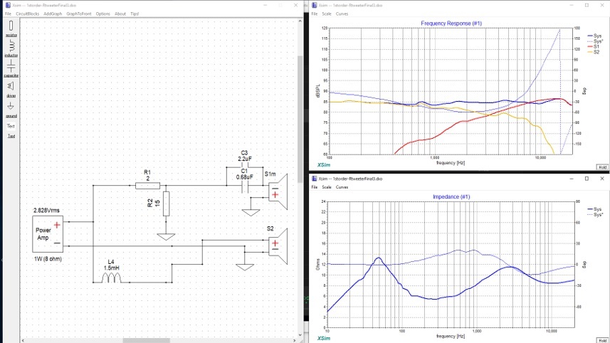This screenshot has height=343, width=610.
Task: Choose the Text tool in sidebar
Action: [x=11, y=126]
